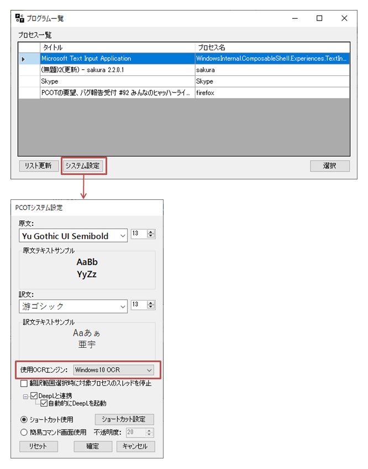Click the WindowsInternal.ComposableShell process name cell
Screen dimensions: 368x469
(x=272, y=58)
